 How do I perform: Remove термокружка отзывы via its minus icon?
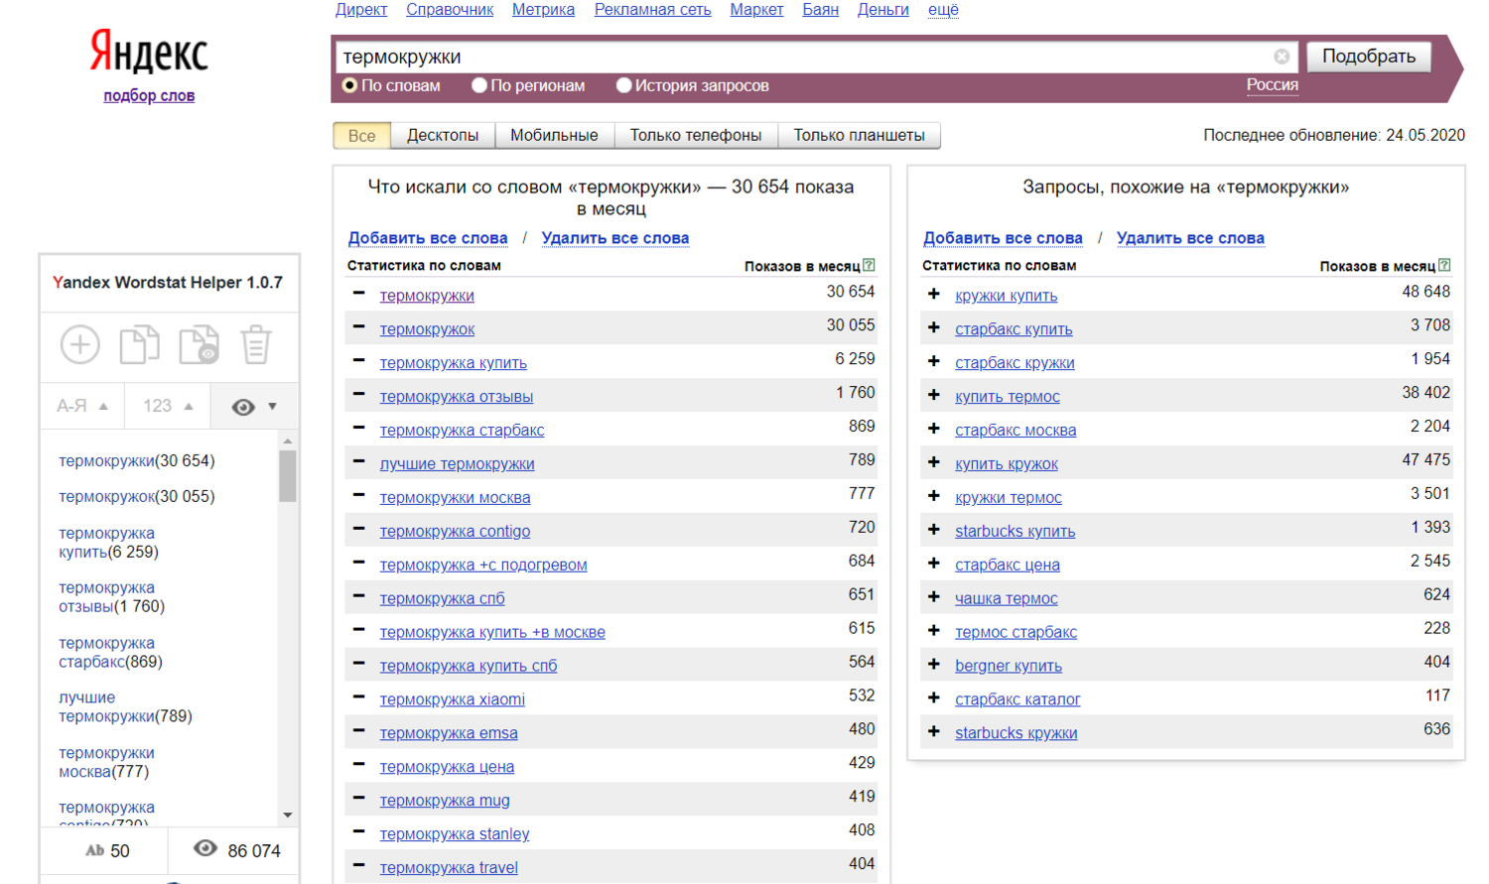pos(358,395)
